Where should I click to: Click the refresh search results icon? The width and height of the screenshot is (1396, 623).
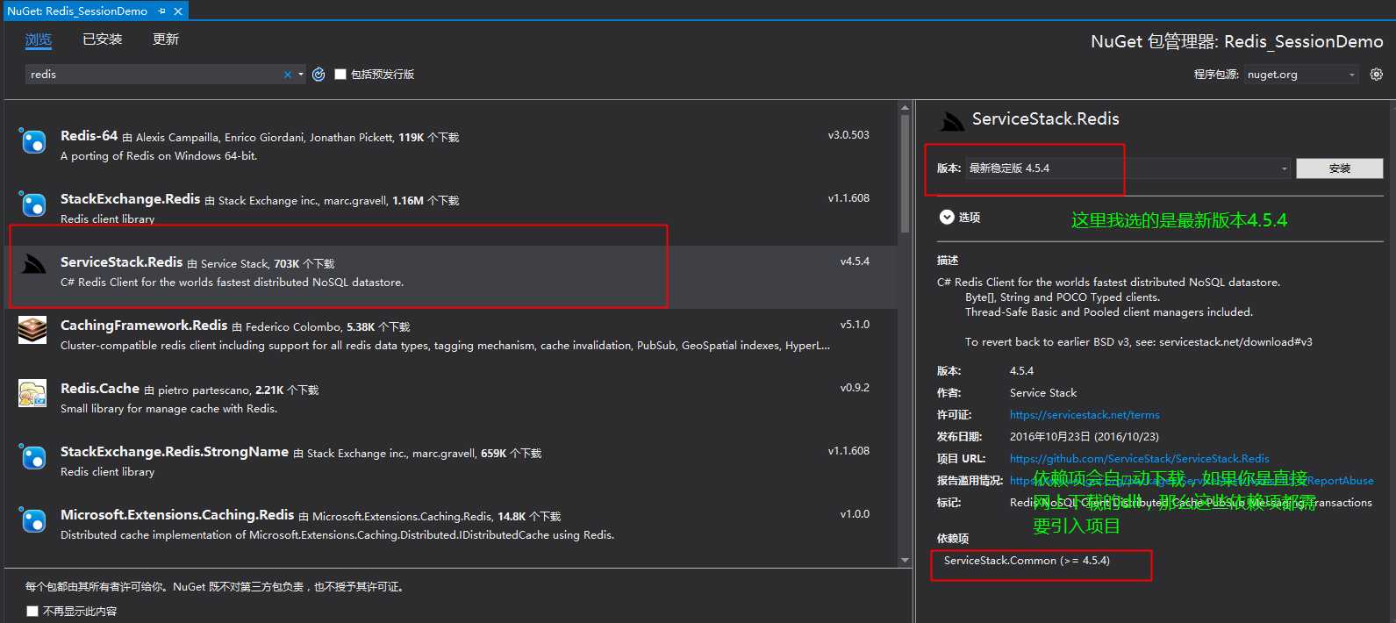(319, 75)
